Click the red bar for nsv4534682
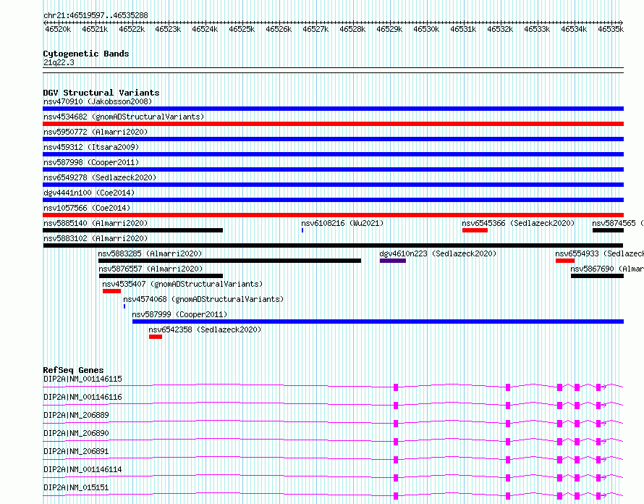The width and height of the screenshot is (644, 504). click(333, 124)
